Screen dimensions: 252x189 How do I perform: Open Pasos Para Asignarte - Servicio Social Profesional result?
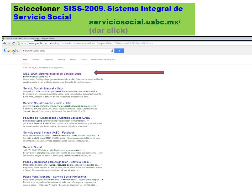pyautogui.click(x=55, y=177)
